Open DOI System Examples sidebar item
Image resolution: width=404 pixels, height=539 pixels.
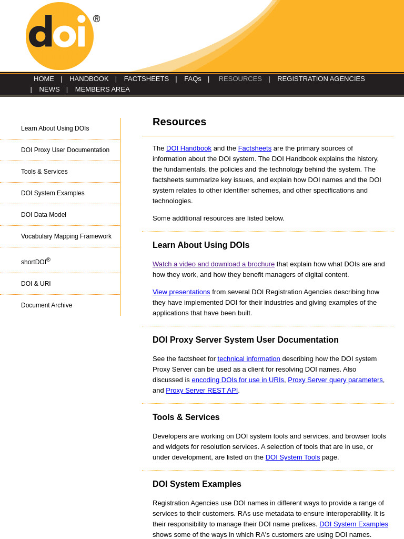tap(53, 193)
